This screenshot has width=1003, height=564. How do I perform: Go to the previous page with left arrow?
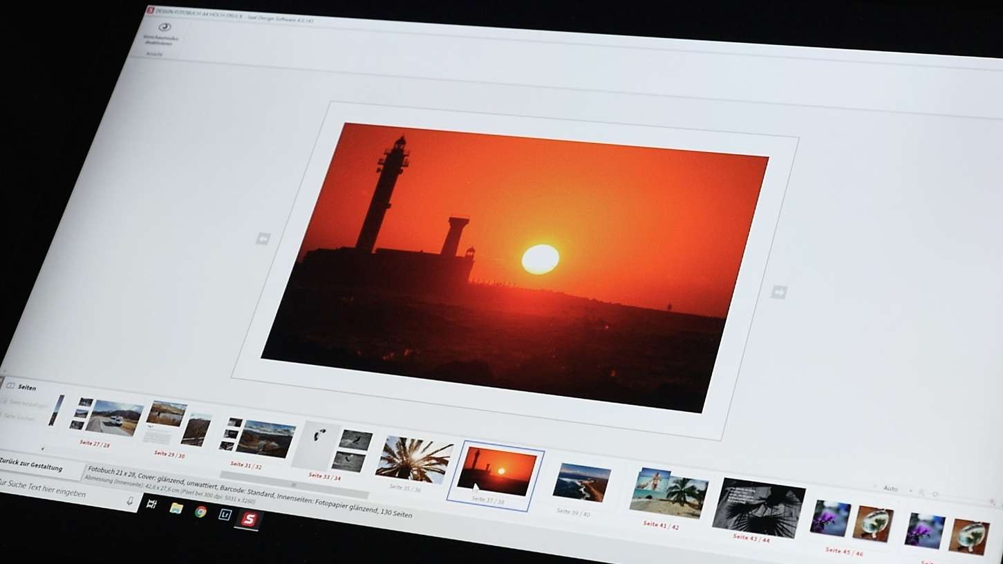pyautogui.click(x=263, y=239)
